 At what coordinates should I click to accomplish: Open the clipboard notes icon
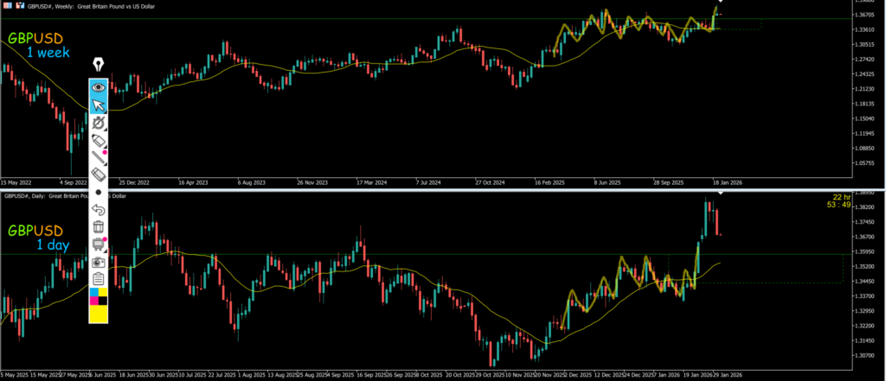tap(99, 278)
